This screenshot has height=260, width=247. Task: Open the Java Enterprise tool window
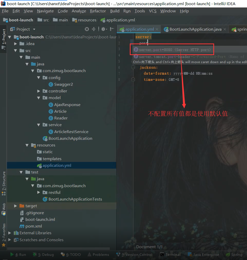[x=204, y=255]
